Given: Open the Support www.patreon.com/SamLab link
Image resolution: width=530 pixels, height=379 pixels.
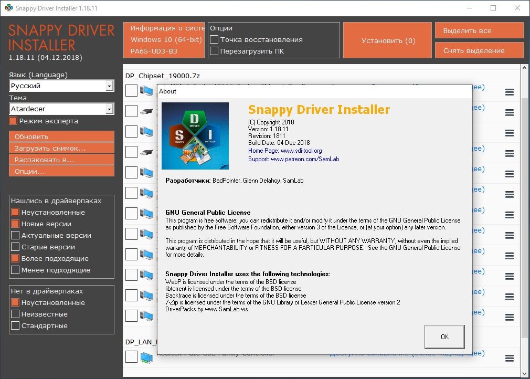Looking at the screenshot, I should tap(293, 159).
